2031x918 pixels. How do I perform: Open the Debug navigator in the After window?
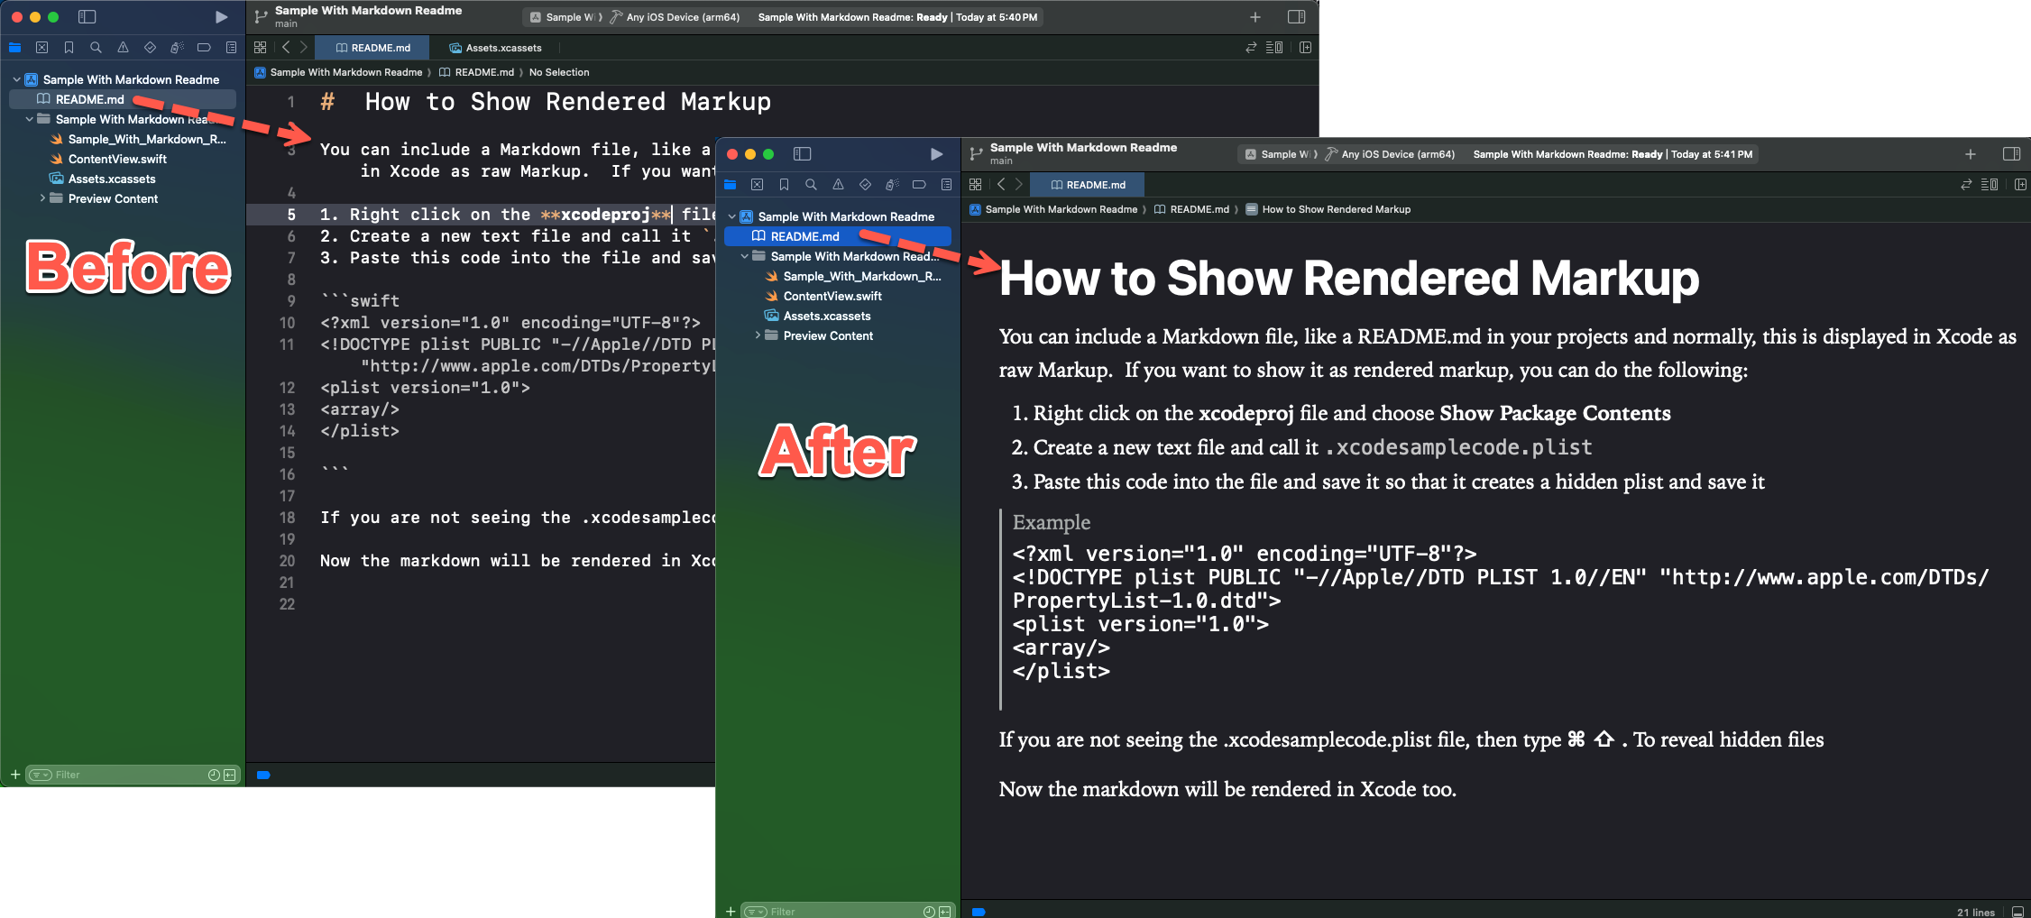892,185
